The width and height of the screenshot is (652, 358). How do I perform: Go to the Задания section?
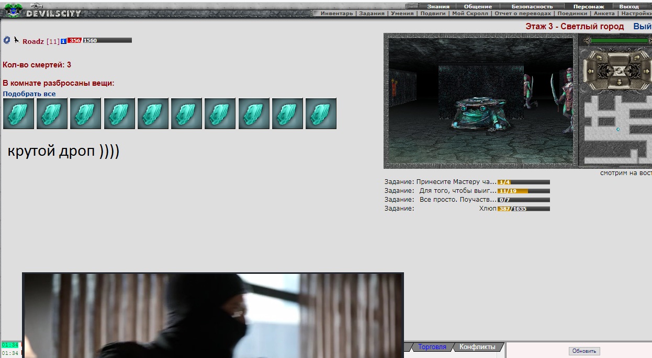(x=372, y=14)
